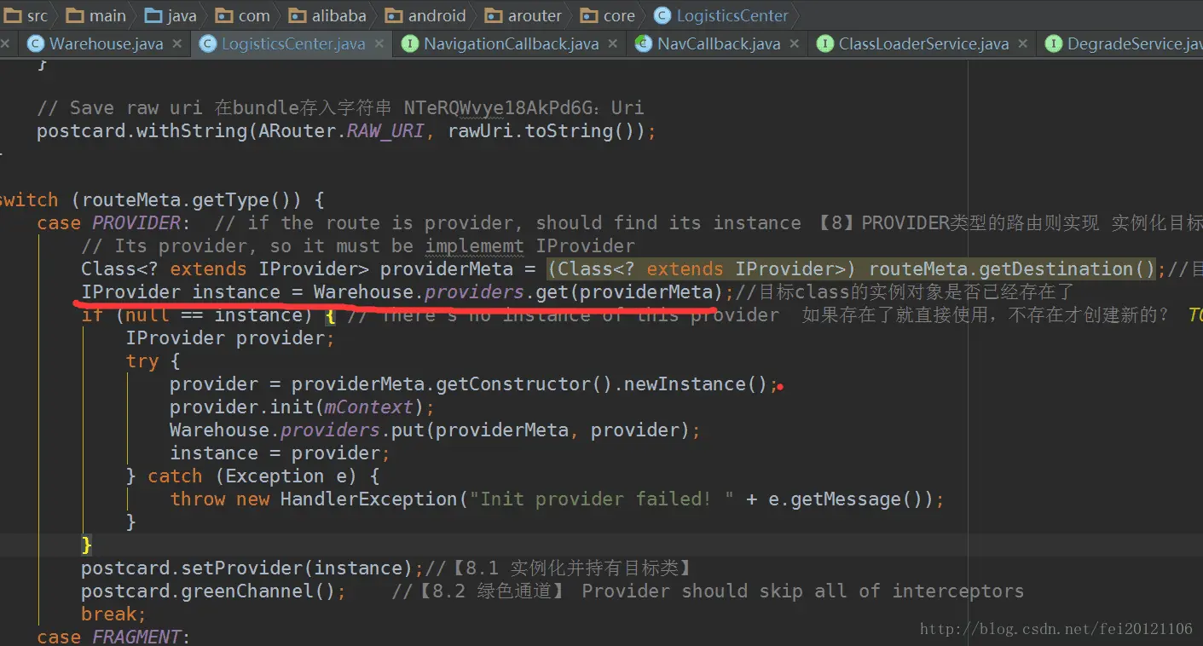Click the arouter package icon in breadcrumb
The image size is (1203, 646).
pos(494,15)
